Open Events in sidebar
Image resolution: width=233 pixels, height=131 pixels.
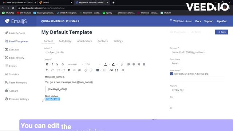click(11, 66)
